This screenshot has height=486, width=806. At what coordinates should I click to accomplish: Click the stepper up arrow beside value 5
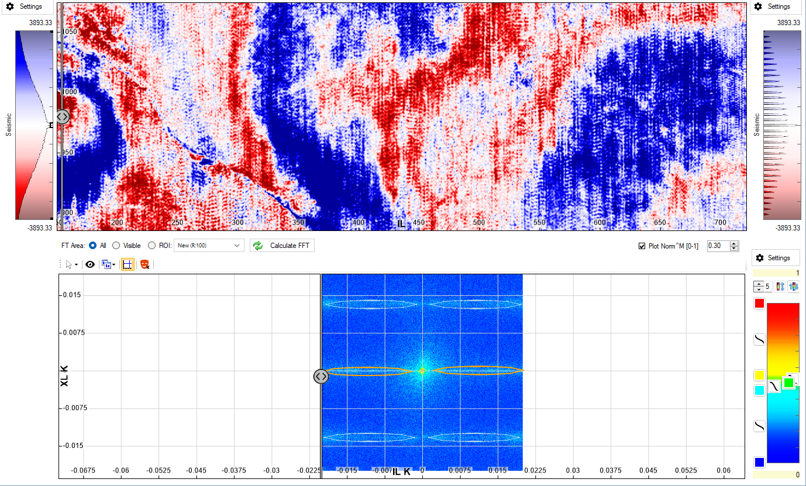pyautogui.click(x=759, y=284)
